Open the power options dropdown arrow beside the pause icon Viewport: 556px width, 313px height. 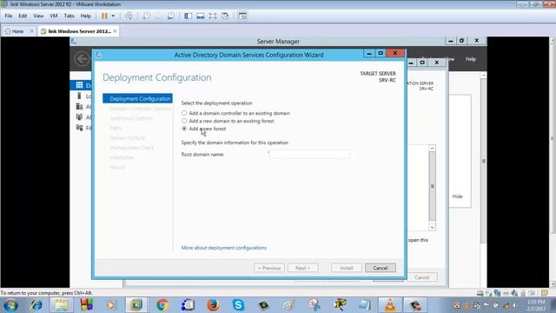pos(113,16)
